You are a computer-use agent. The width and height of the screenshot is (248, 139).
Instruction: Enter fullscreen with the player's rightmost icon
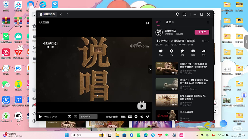pyautogui.click(x=147, y=117)
